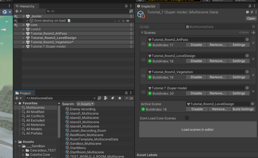Click the presets icon in the Inspector header
This screenshot has height=158, width=258.
coord(252,12)
